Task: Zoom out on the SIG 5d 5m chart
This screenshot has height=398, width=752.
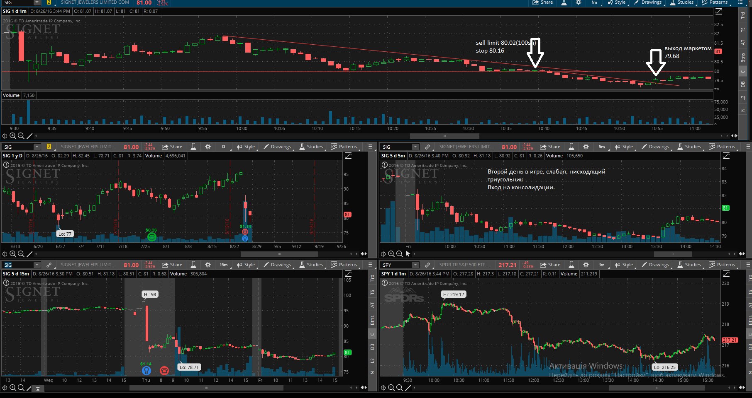Action: tap(400, 254)
